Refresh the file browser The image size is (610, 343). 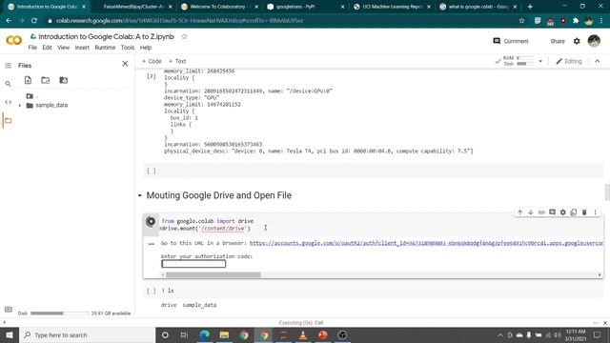click(x=46, y=80)
